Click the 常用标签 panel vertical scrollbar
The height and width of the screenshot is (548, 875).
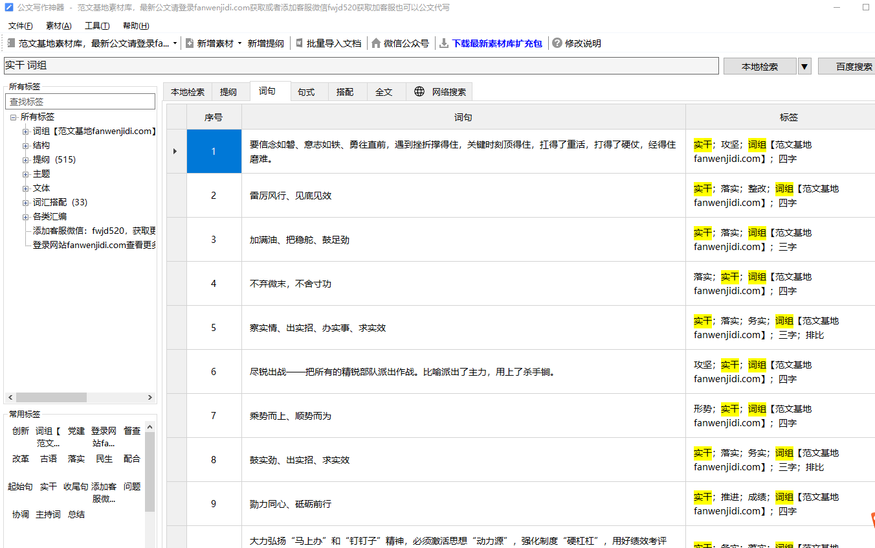[x=150, y=472]
